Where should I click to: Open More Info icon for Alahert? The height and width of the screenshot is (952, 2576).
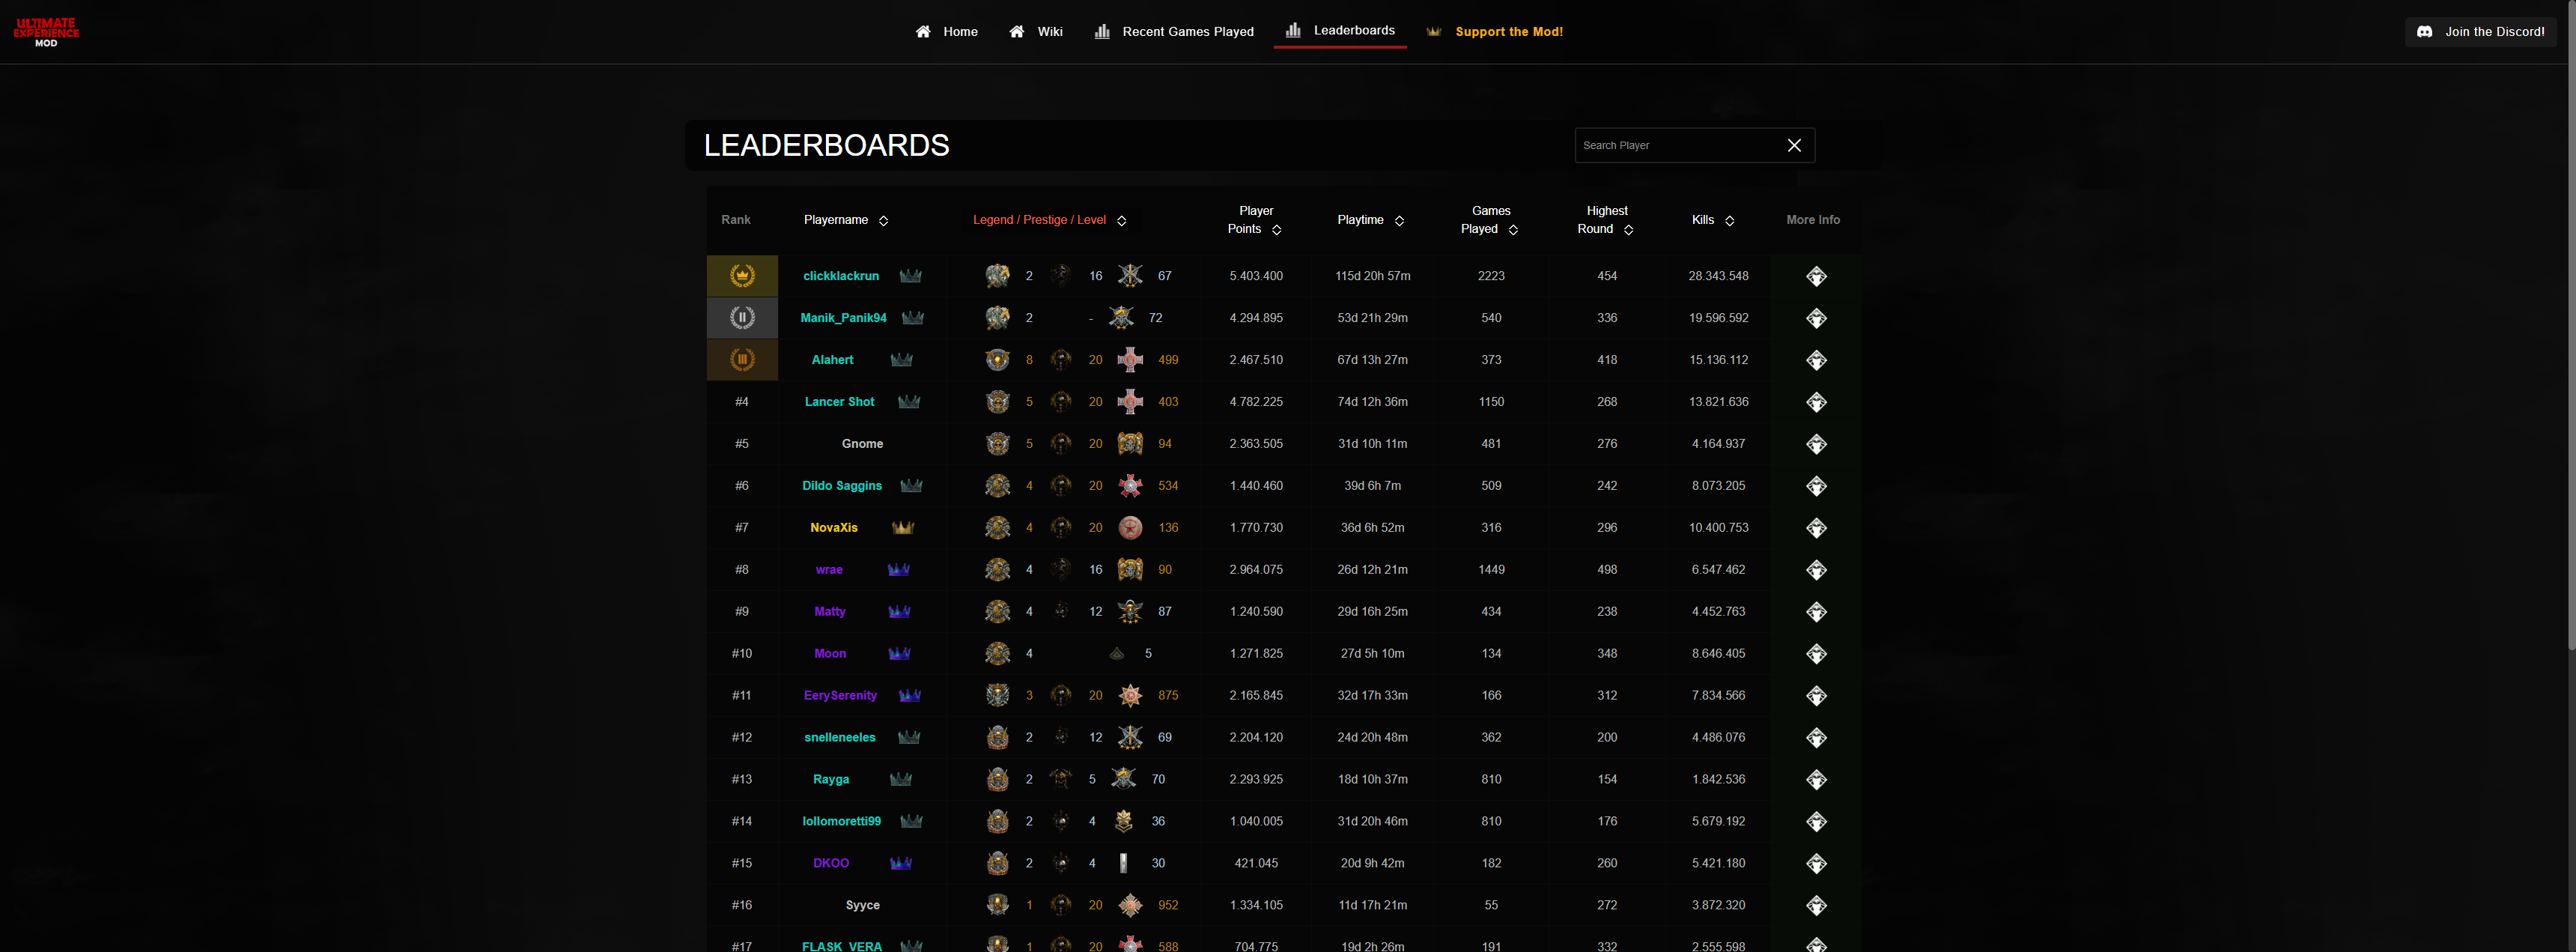(1816, 360)
